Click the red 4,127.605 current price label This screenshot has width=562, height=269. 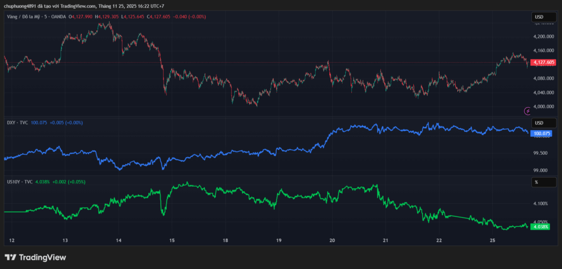tap(544, 63)
